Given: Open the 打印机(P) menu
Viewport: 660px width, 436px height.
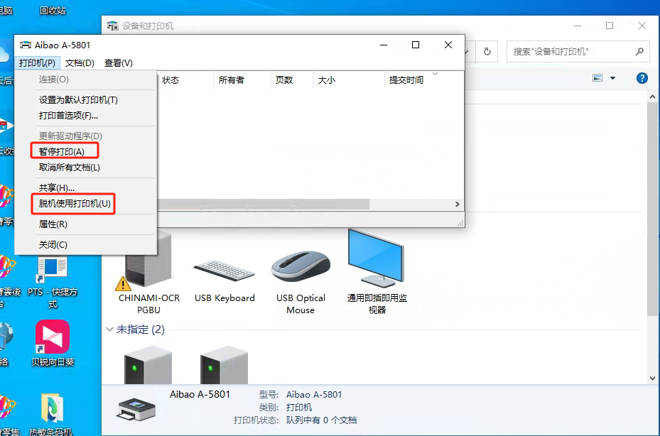Looking at the screenshot, I should point(37,63).
